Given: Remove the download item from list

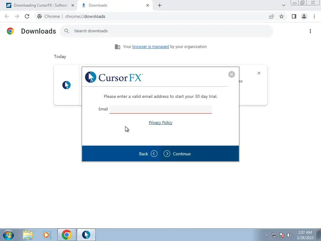Looking at the screenshot, I should [x=259, y=73].
